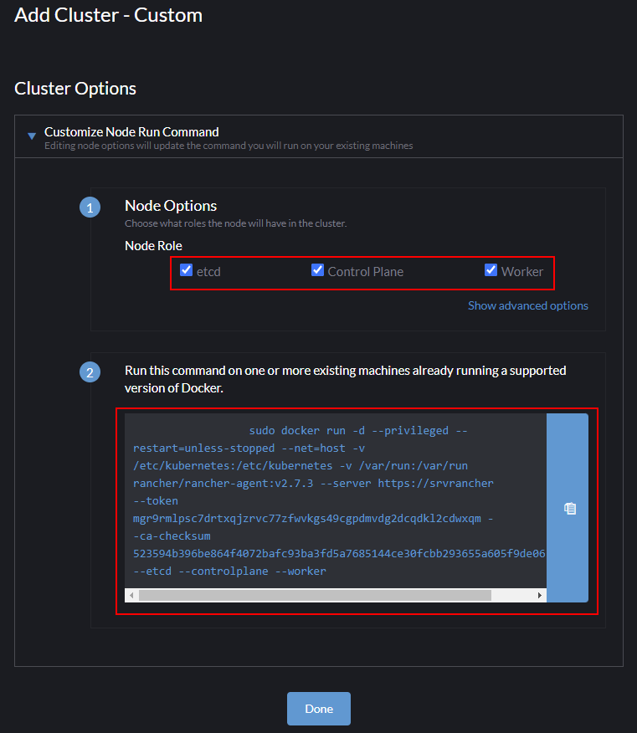Image resolution: width=637 pixels, height=733 pixels.
Task: Click the command scrollbar left arrow
Action: (x=130, y=595)
